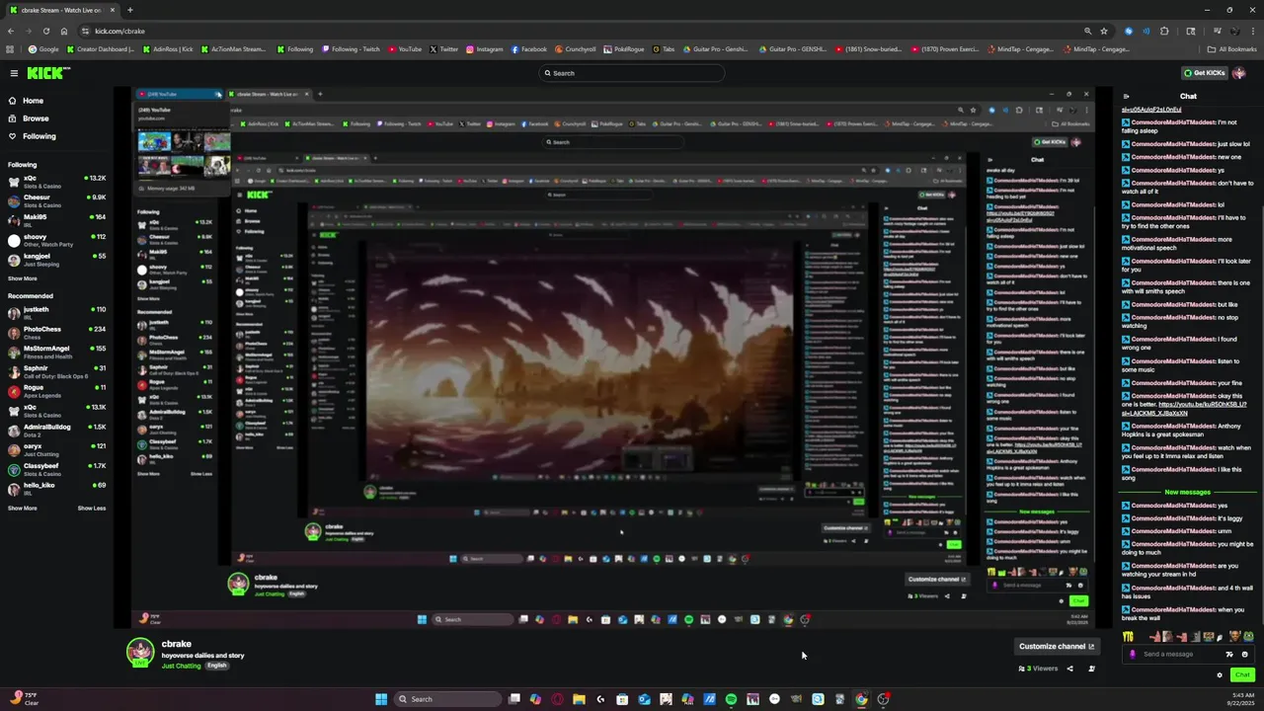The height and width of the screenshot is (711, 1264).
Task: Open Spotify from taskbar
Action: tap(731, 699)
